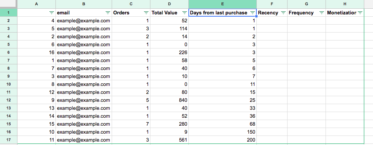Select days cell with value 68
This screenshot has width=373, height=145.
click(223, 124)
